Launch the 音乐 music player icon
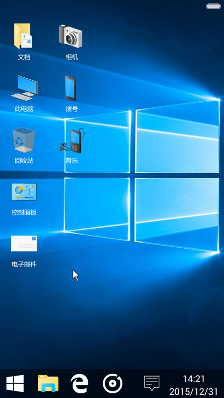 click(x=71, y=140)
